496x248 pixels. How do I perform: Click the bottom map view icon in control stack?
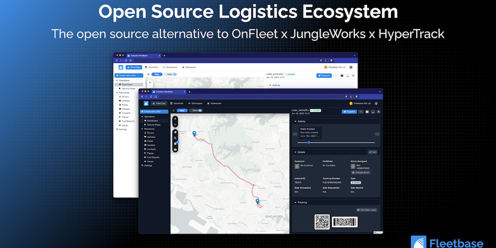[175, 149]
